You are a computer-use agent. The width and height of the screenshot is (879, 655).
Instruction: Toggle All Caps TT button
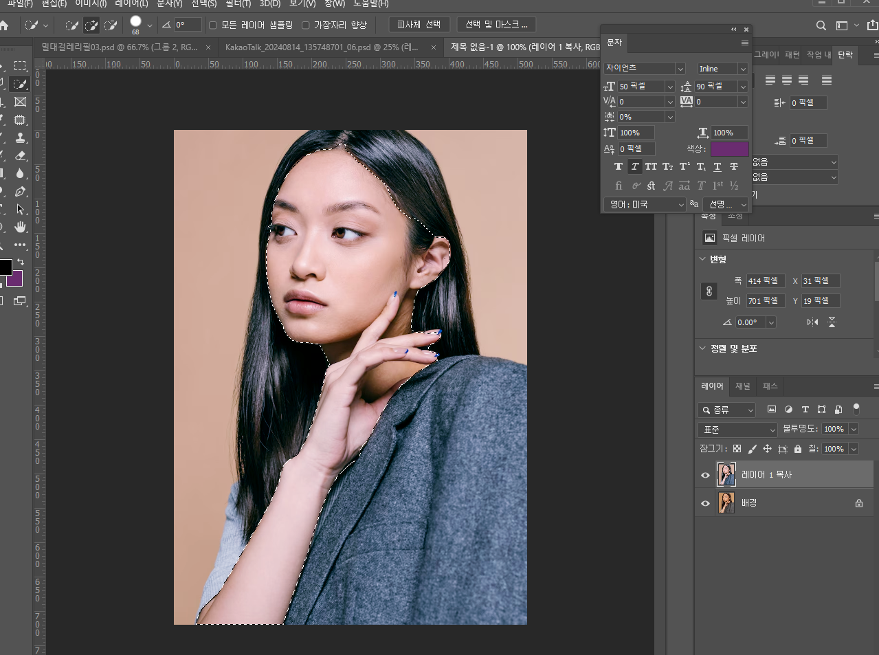click(x=651, y=166)
